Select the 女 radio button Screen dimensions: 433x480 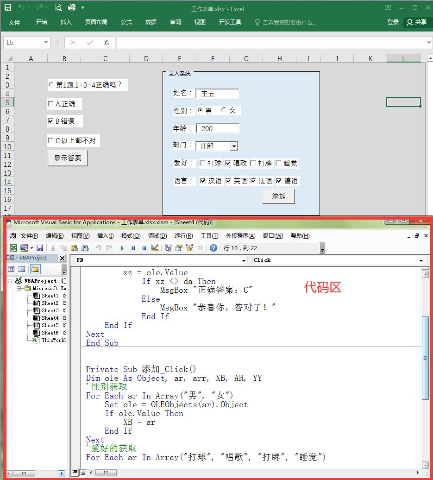(224, 110)
